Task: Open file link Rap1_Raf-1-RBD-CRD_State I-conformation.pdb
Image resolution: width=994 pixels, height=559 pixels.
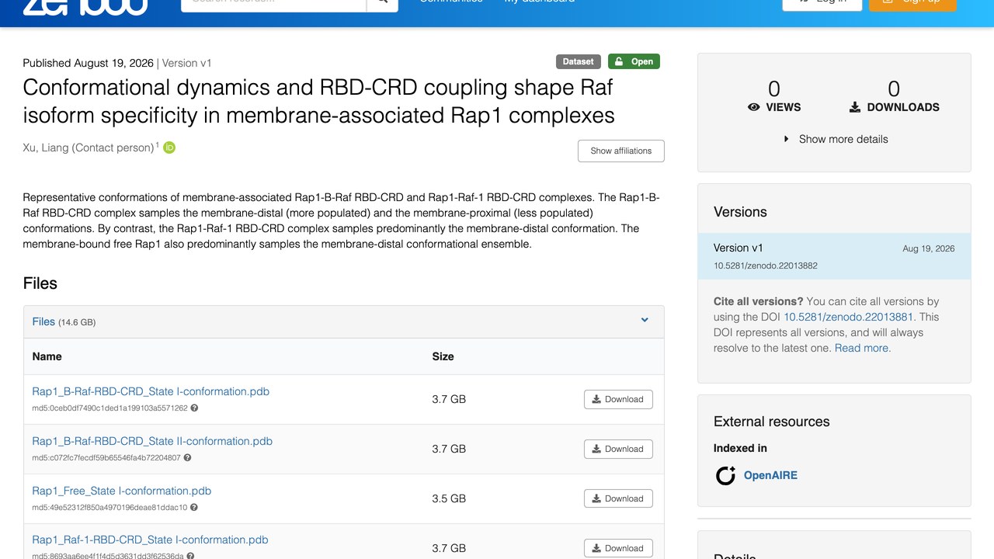Action: 150,540
